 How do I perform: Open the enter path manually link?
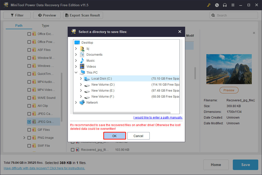coord(158,118)
